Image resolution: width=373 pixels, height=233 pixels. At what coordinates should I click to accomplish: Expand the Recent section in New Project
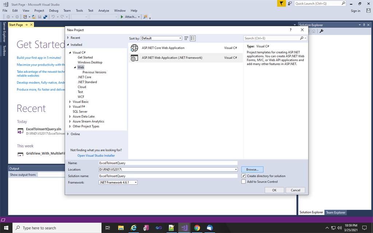[x=68, y=38]
